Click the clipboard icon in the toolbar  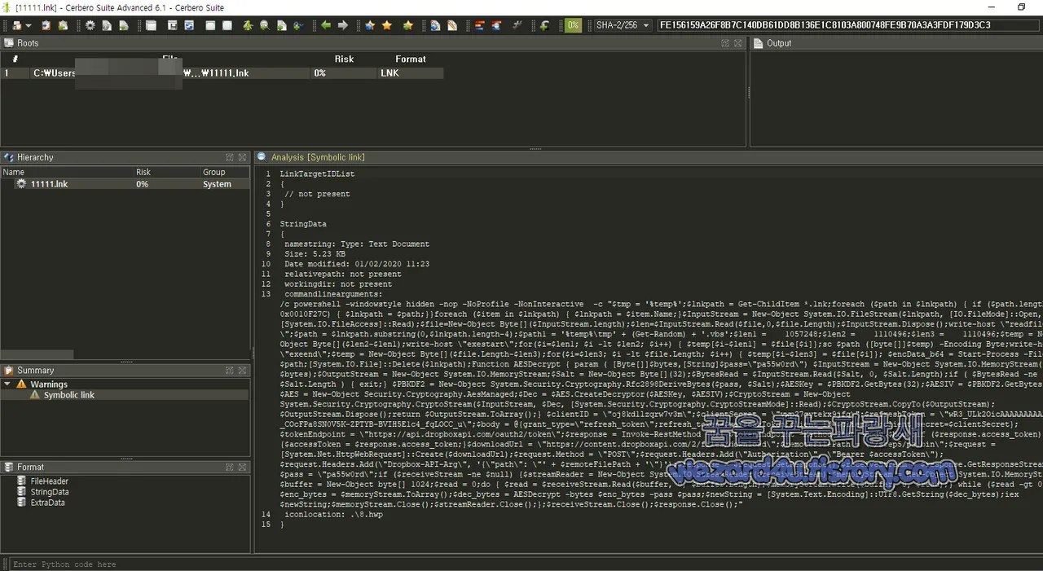coord(46,25)
